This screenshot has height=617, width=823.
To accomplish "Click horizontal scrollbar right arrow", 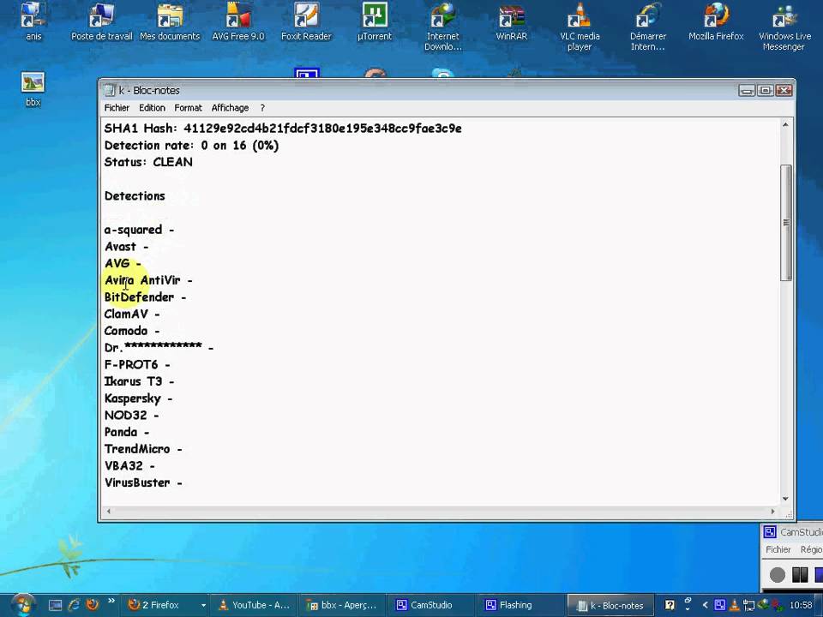I will click(772, 511).
